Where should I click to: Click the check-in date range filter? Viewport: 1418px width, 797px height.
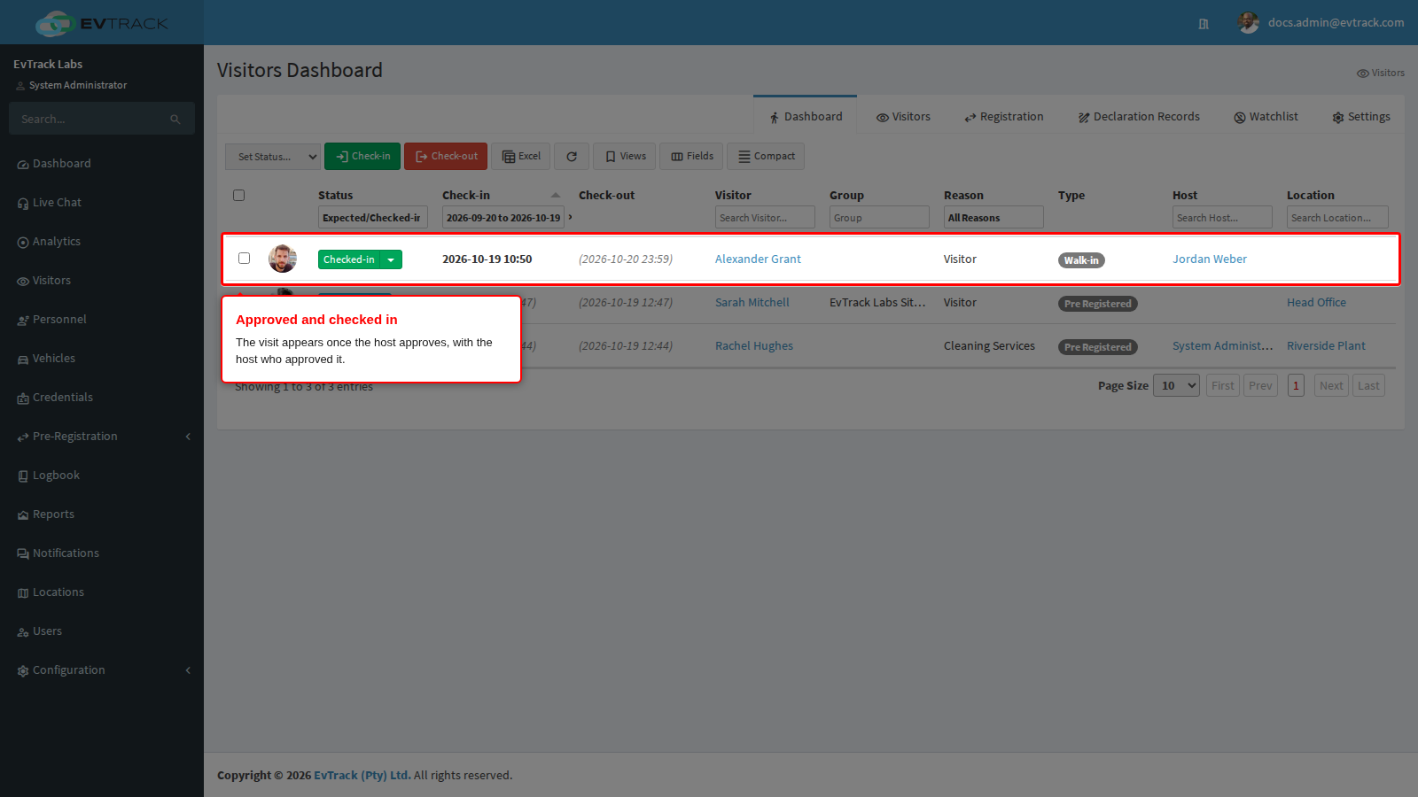[503, 218]
